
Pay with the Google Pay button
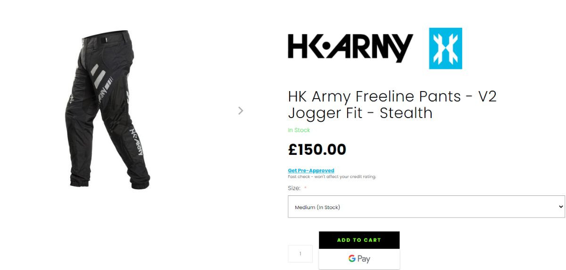[x=359, y=259]
